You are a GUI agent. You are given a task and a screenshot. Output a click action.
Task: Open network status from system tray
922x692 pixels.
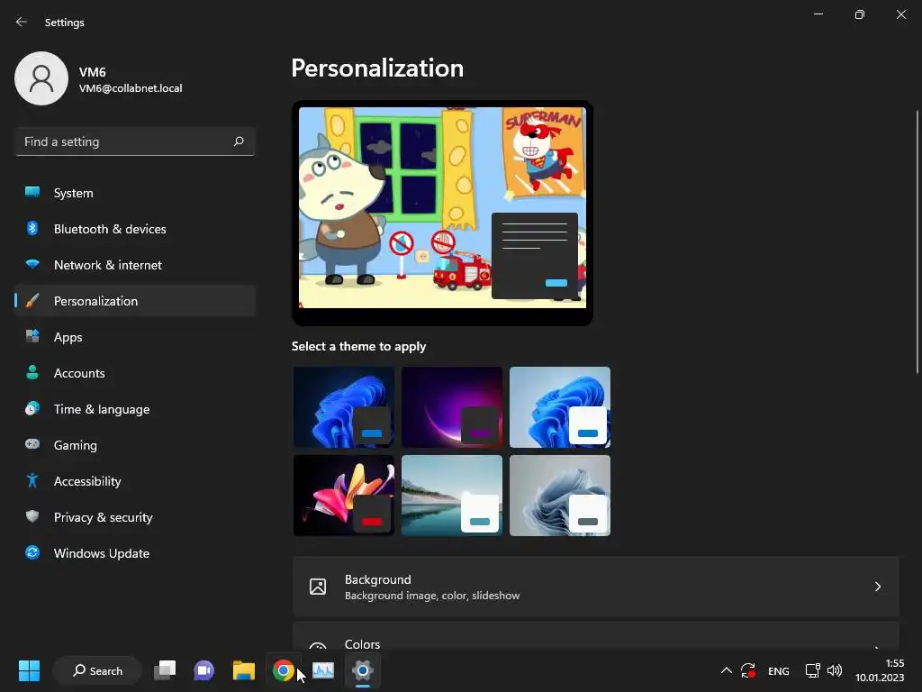point(812,670)
